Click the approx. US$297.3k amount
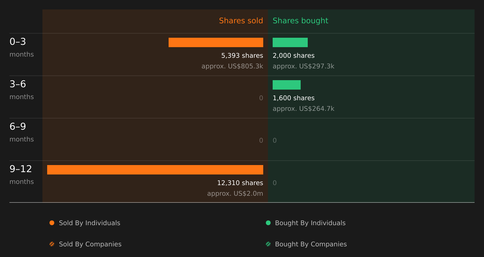 click(303, 66)
